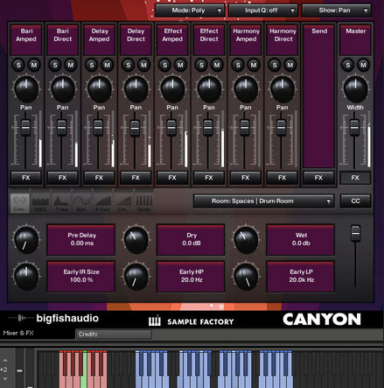The width and height of the screenshot is (384, 388).
Task: Click the Pre Delay 0.00 ms display
Action: [81, 240]
